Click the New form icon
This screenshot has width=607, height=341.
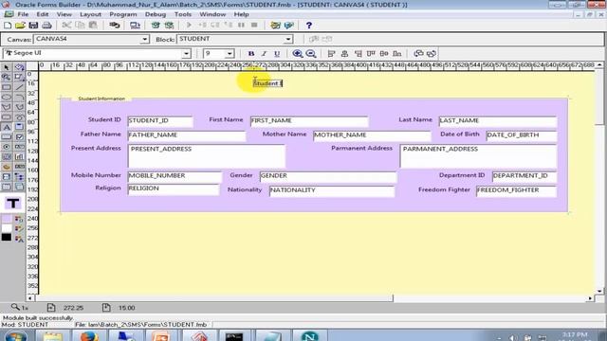(x=8, y=26)
